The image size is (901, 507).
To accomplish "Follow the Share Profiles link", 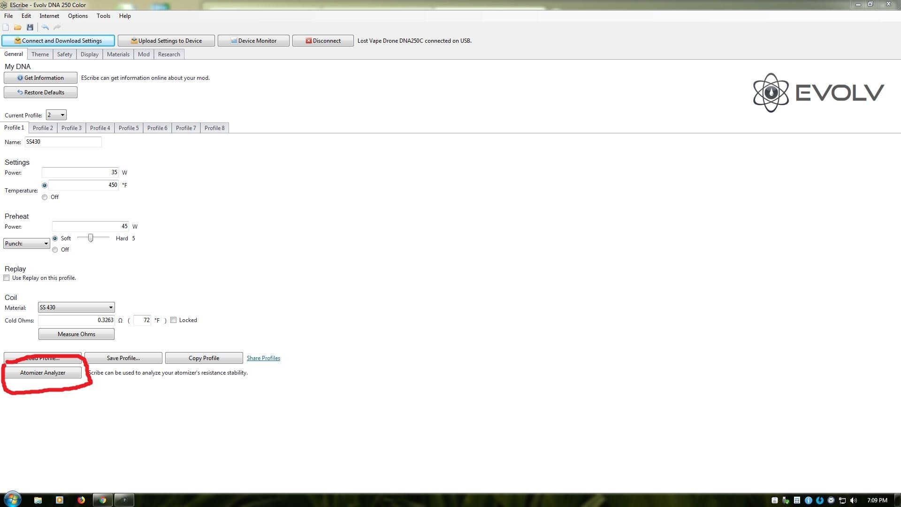I will tap(263, 358).
